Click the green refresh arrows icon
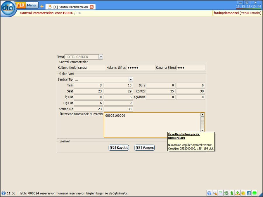The width and height of the screenshot is (263, 197). (x=226, y=193)
